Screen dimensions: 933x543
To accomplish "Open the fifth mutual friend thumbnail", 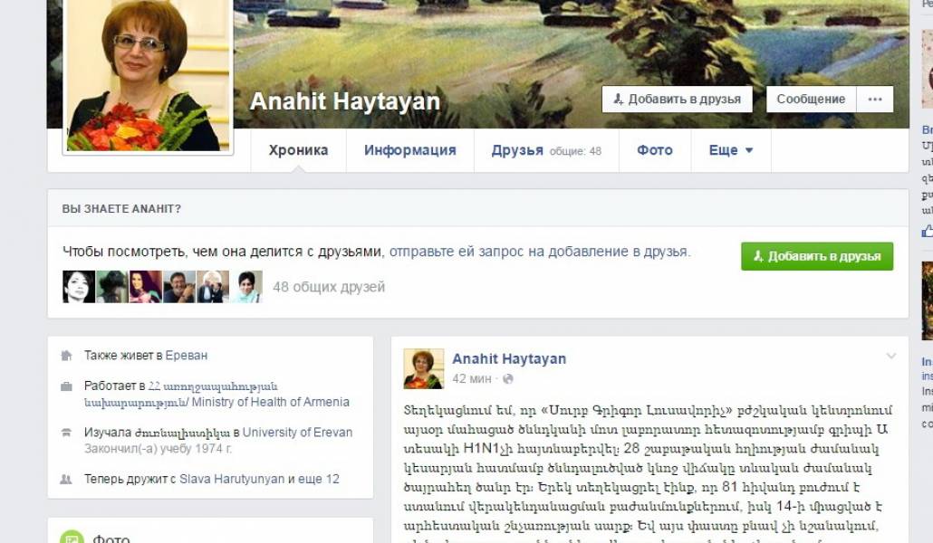I will pyautogui.click(x=213, y=287).
